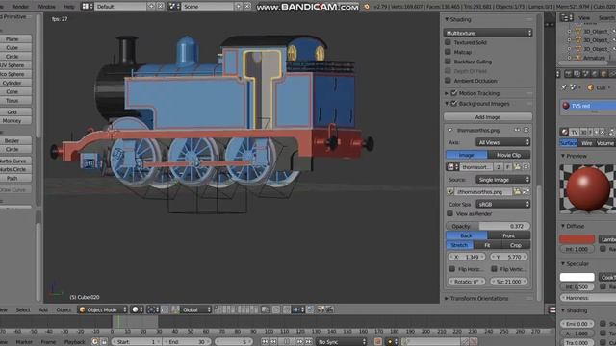Open the outliner editor type icon
Screen dimensions: 616x346
coord(567,17)
